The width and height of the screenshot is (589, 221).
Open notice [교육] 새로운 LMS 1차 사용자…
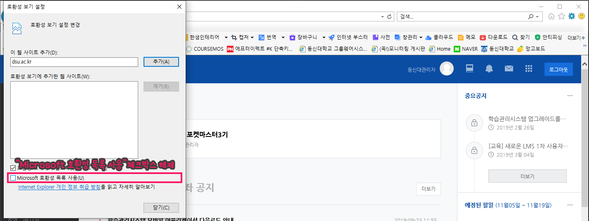pyautogui.click(x=528, y=146)
